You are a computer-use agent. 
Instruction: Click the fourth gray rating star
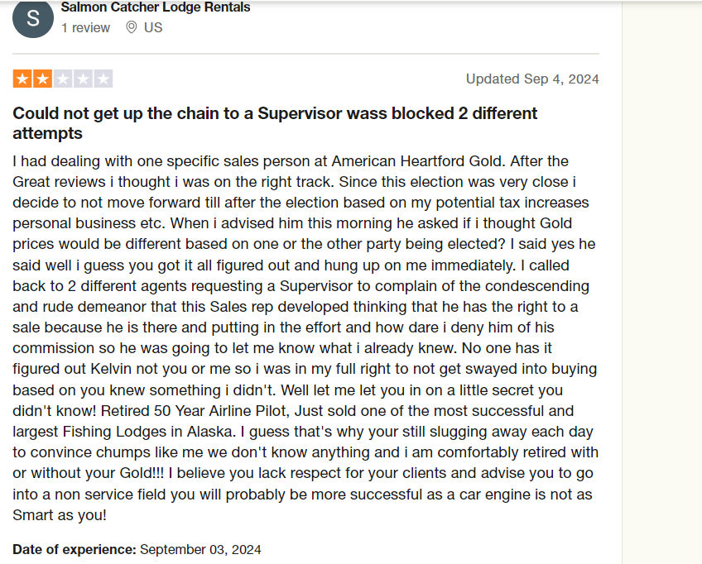point(83,79)
